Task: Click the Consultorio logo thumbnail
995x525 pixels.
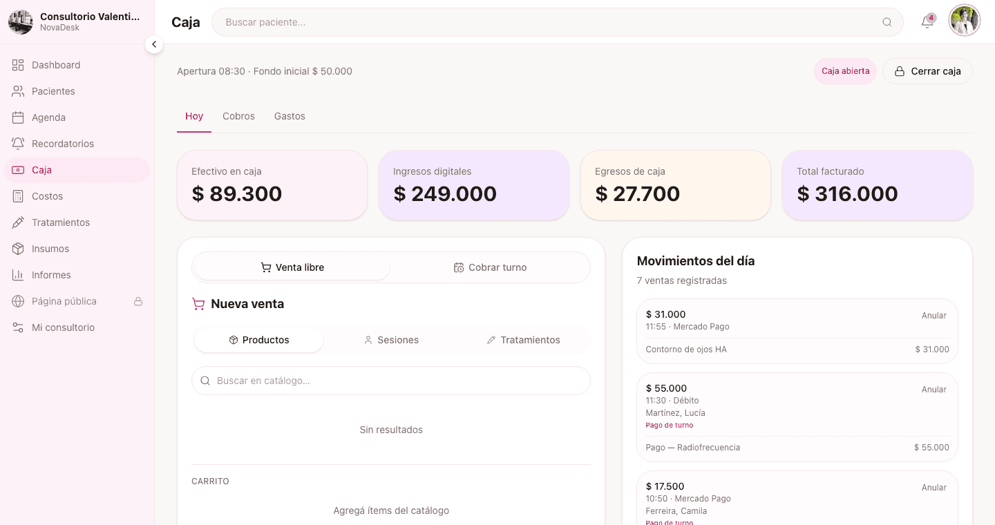Action: tap(21, 22)
